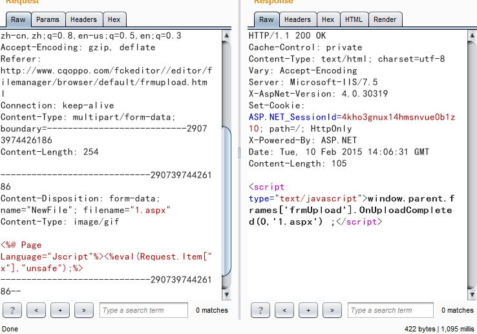Click the Referer URL text in request
Image resolution: width=477 pixels, height=334 pixels.
pos(106,82)
